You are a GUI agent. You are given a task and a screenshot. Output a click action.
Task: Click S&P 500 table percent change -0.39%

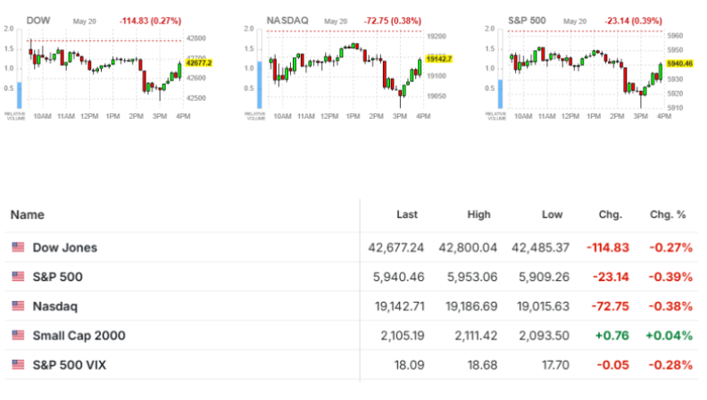[670, 277]
